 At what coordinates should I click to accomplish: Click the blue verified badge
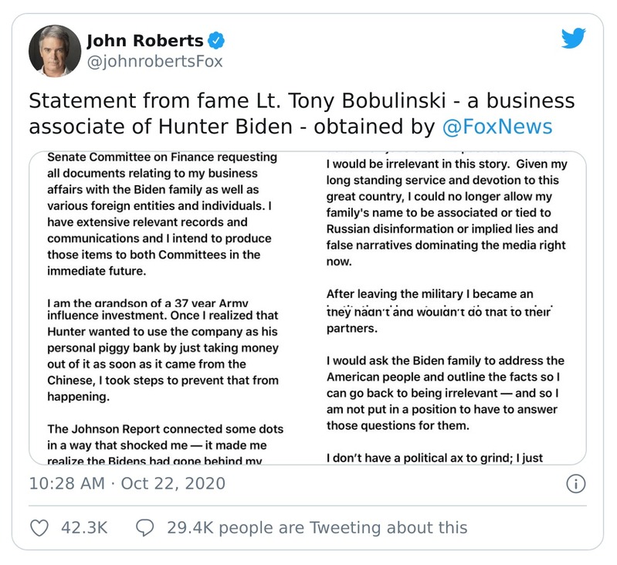pyautogui.click(x=219, y=41)
